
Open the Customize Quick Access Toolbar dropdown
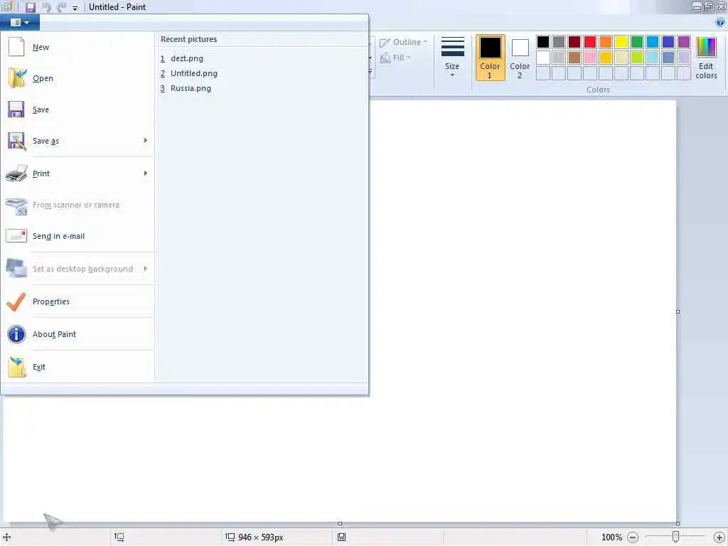click(75, 8)
